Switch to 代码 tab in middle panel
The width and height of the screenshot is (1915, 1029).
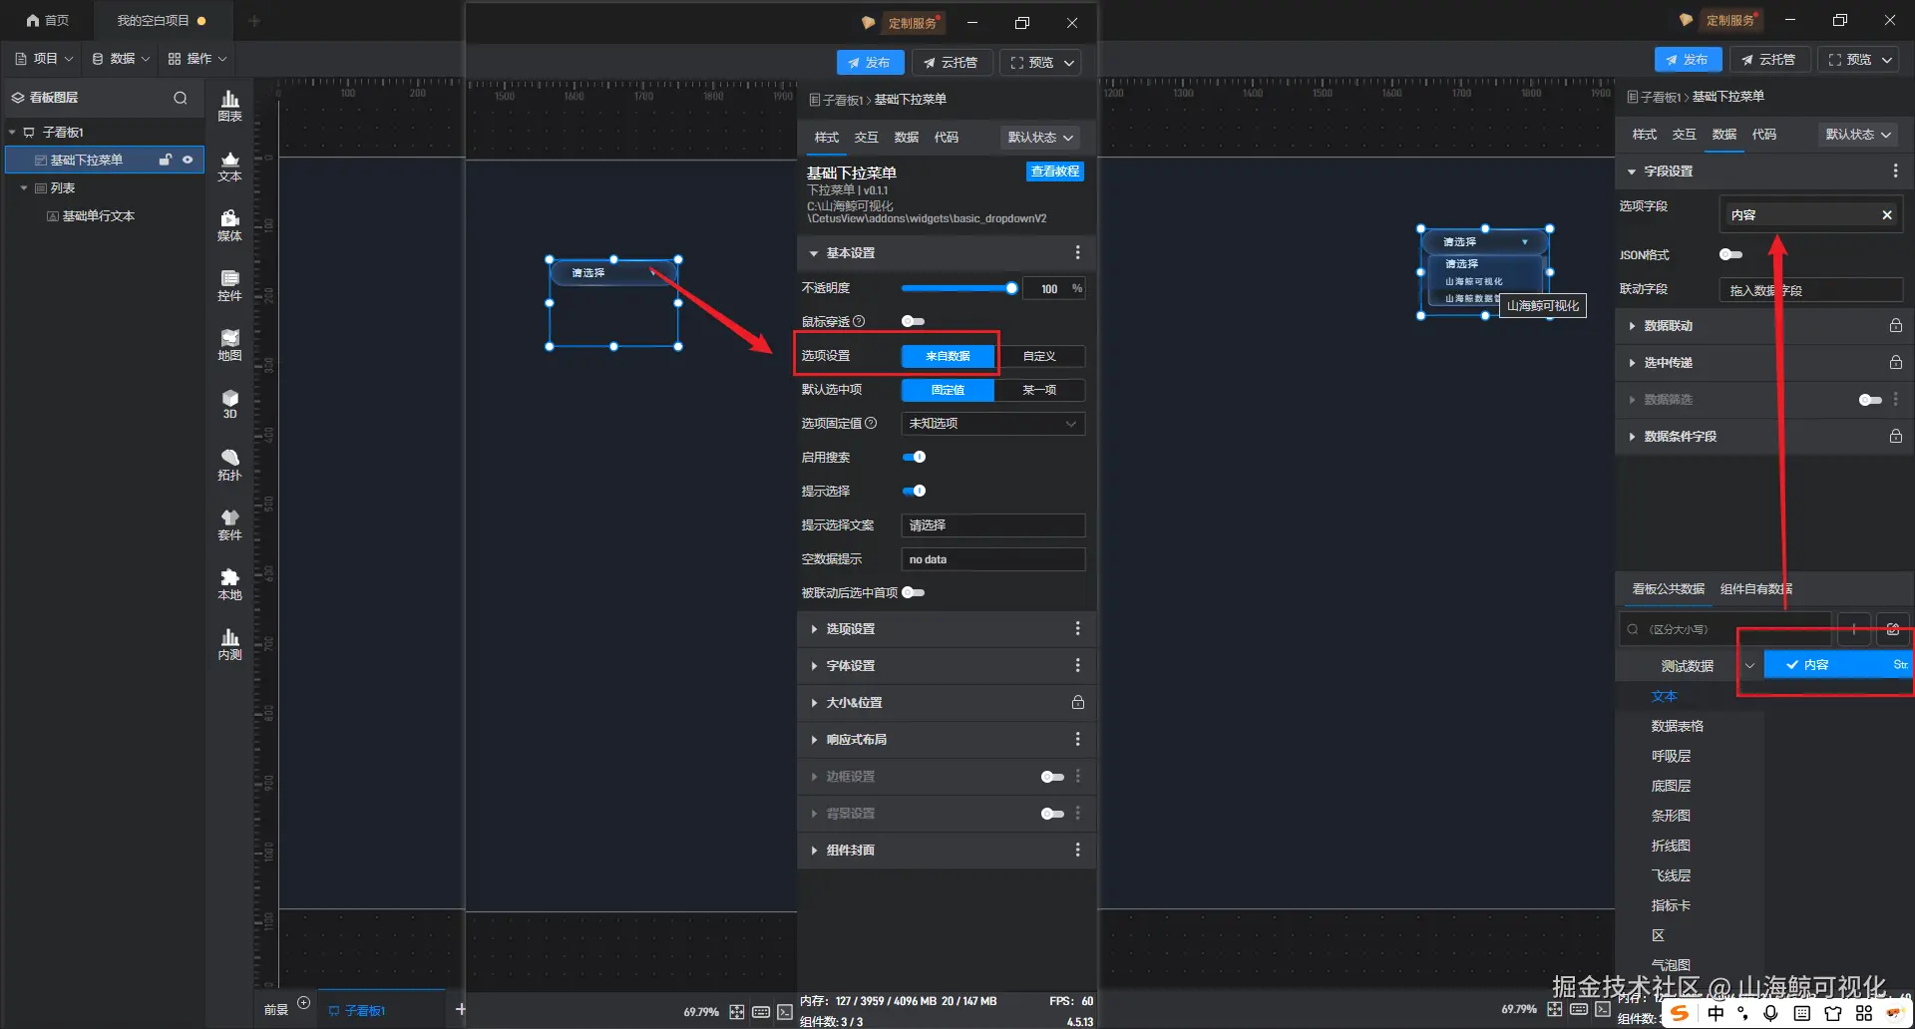tap(946, 138)
